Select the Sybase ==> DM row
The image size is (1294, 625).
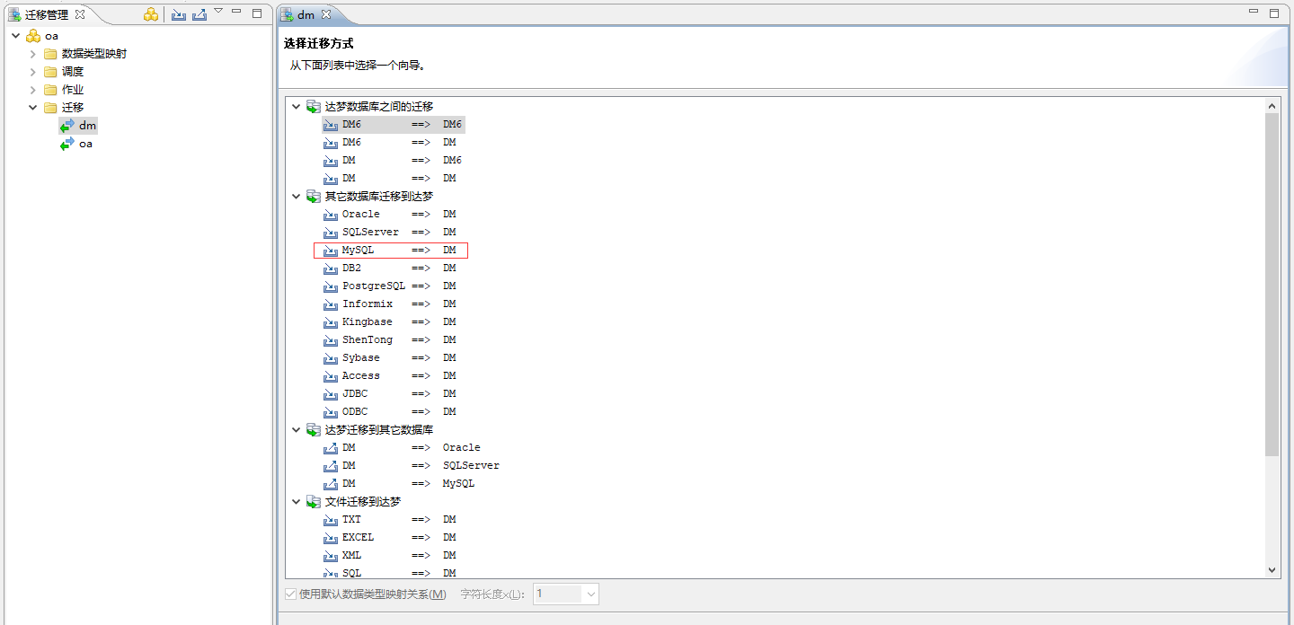(x=391, y=357)
